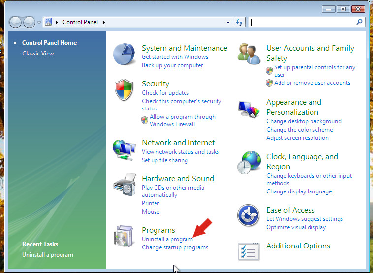Open Optimize visual display
This screenshot has width=373, height=273.
point(296,227)
